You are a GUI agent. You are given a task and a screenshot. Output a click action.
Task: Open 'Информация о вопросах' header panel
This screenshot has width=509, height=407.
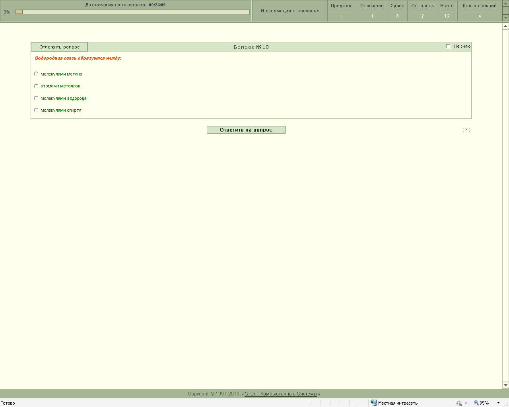pyautogui.click(x=290, y=11)
